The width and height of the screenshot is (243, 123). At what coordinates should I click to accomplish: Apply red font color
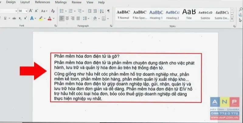(50, 18)
